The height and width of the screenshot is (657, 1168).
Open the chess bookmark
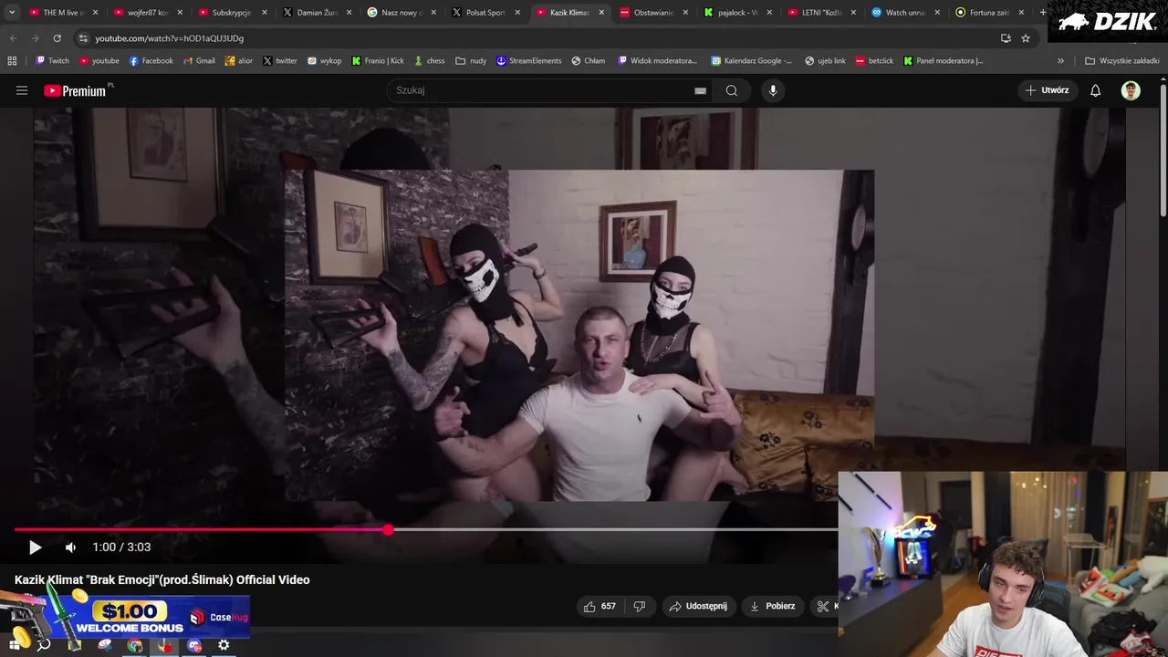[429, 61]
